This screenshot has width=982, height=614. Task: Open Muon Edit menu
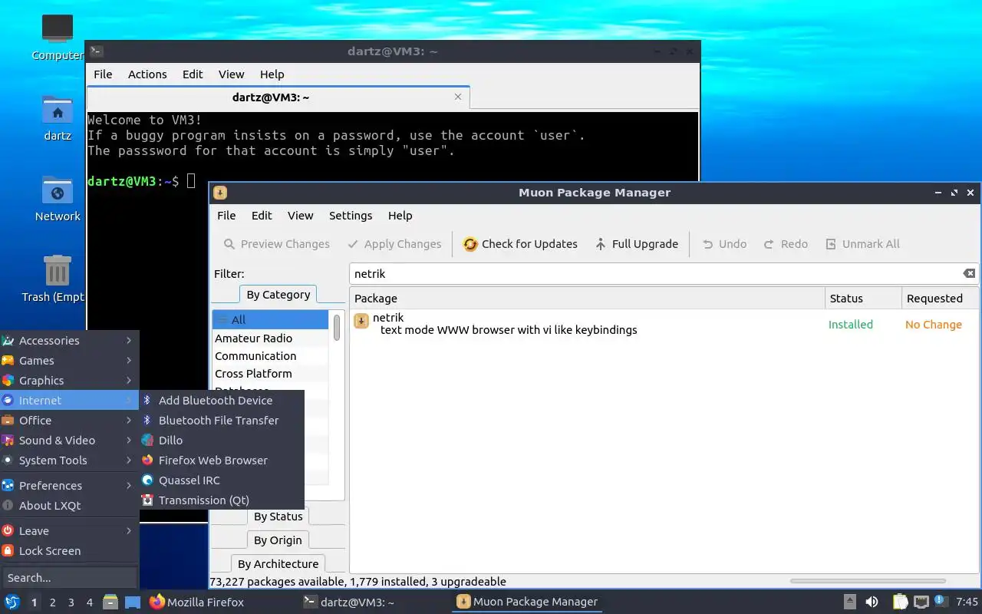coord(262,216)
